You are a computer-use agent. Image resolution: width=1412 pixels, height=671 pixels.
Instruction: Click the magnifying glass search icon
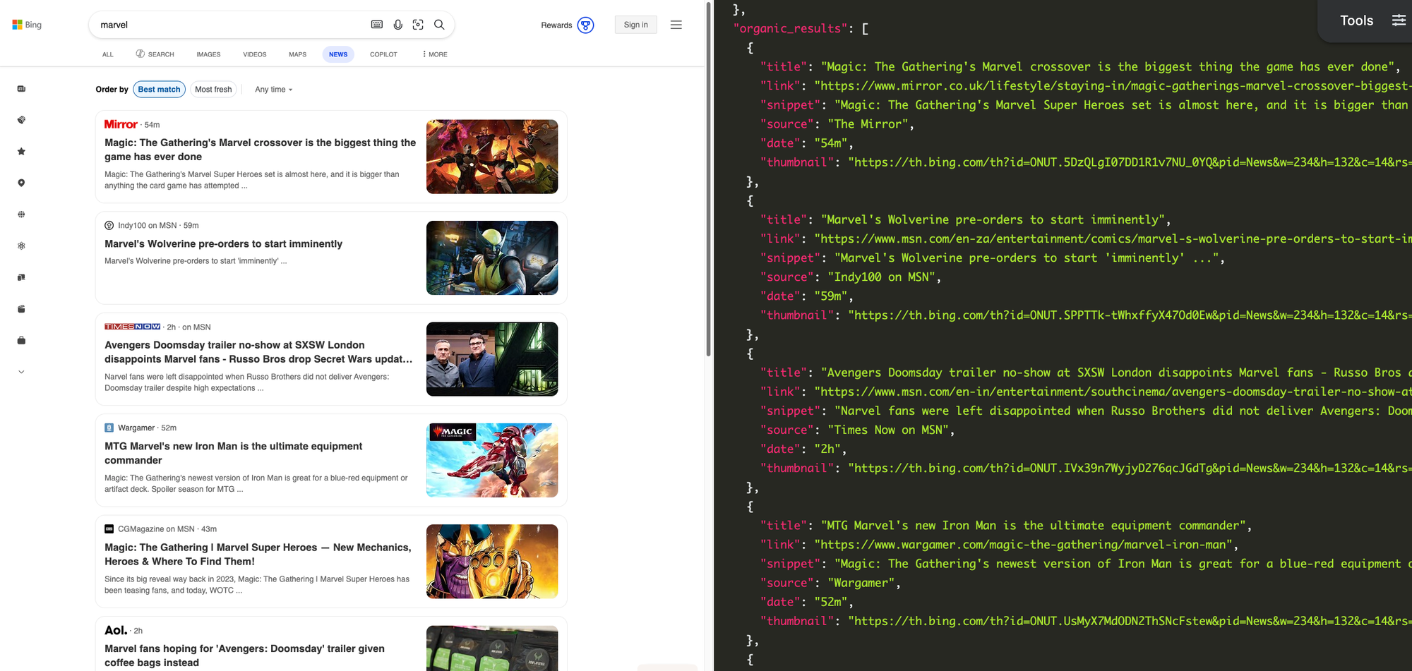tap(439, 25)
